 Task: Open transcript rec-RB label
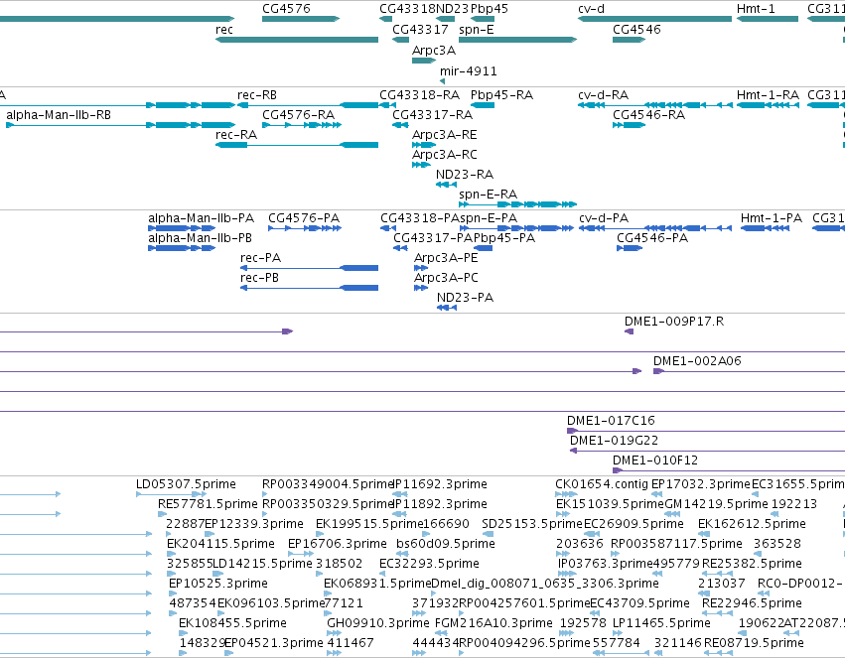pyautogui.click(x=257, y=95)
